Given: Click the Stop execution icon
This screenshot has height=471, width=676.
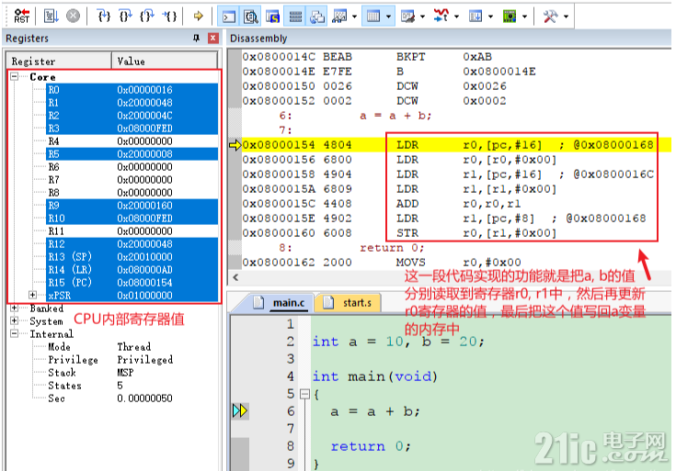Looking at the screenshot, I should pyautogui.click(x=73, y=17).
